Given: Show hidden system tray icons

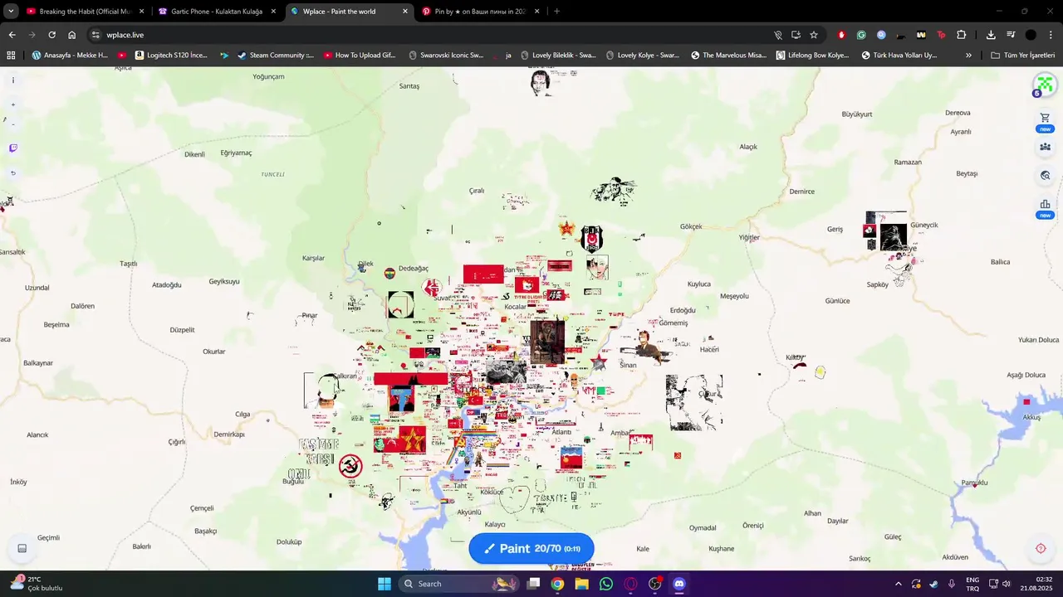Looking at the screenshot, I should click(x=898, y=584).
